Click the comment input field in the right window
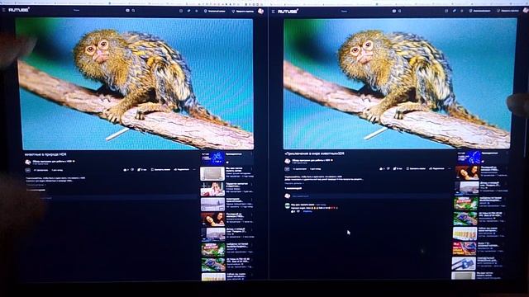The image size is (529, 297). (x=369, y=196)
